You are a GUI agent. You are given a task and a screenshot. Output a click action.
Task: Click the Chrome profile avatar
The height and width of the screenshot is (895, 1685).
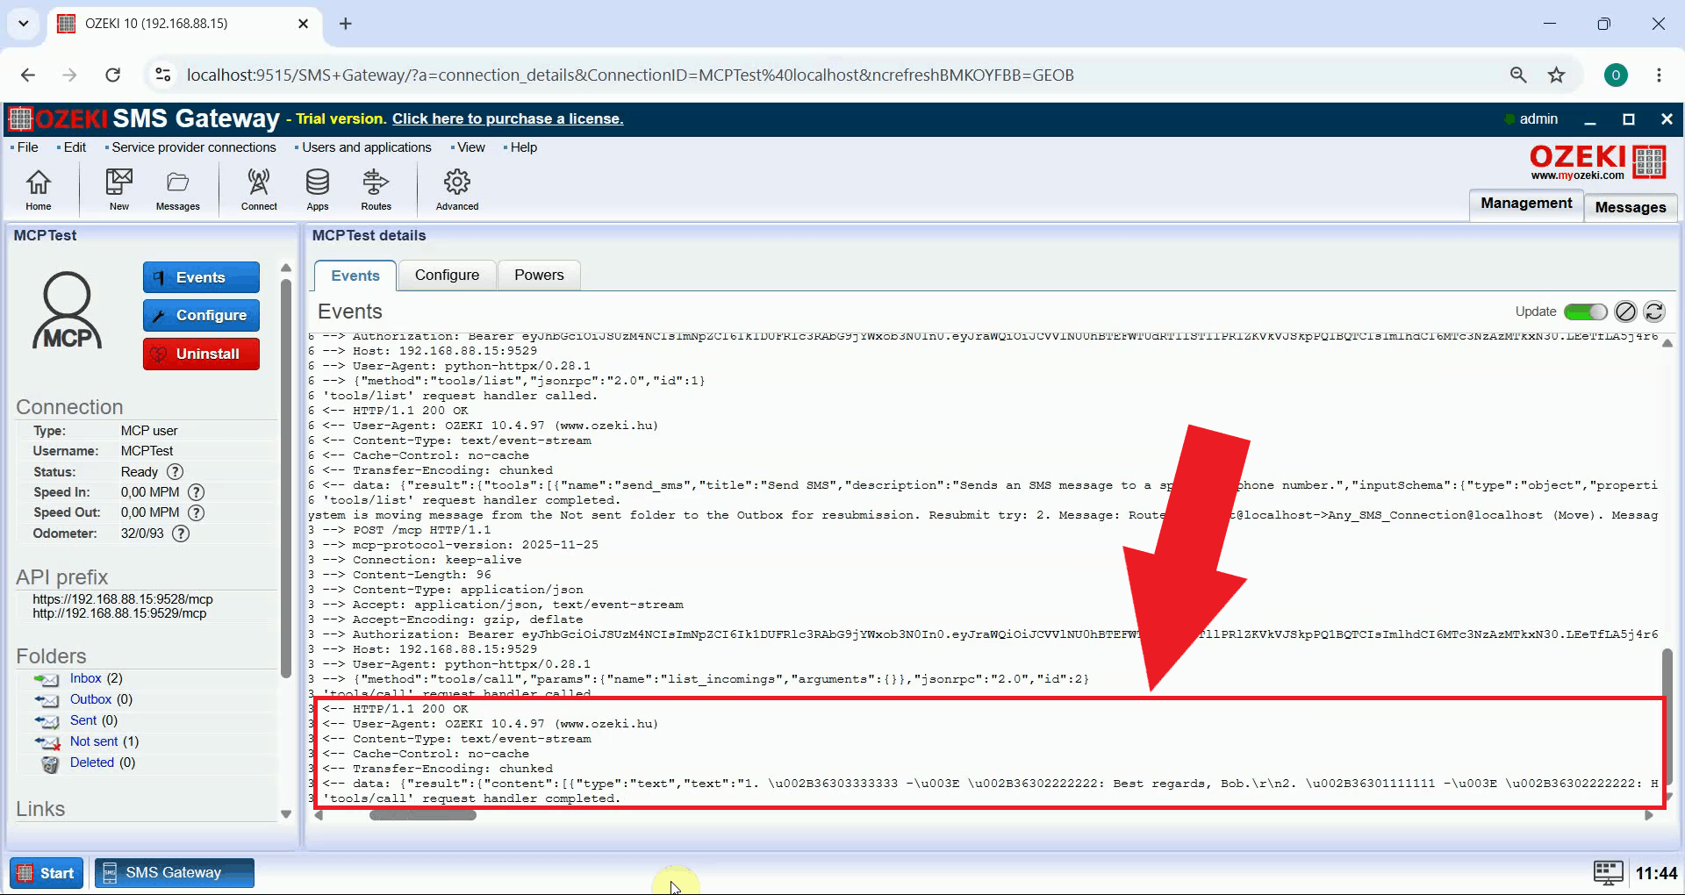point(1616,75)
